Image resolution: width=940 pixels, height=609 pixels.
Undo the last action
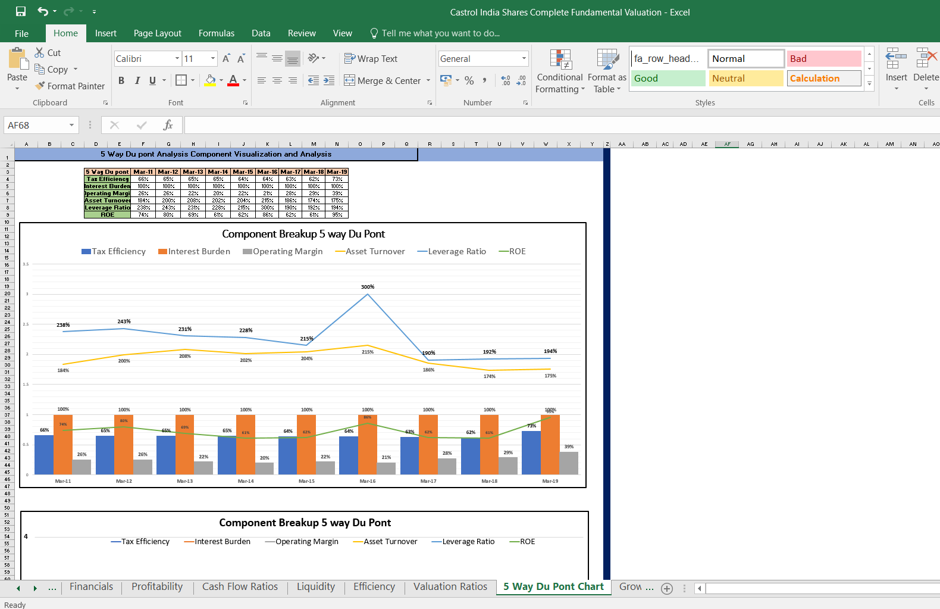click(43, 11)
